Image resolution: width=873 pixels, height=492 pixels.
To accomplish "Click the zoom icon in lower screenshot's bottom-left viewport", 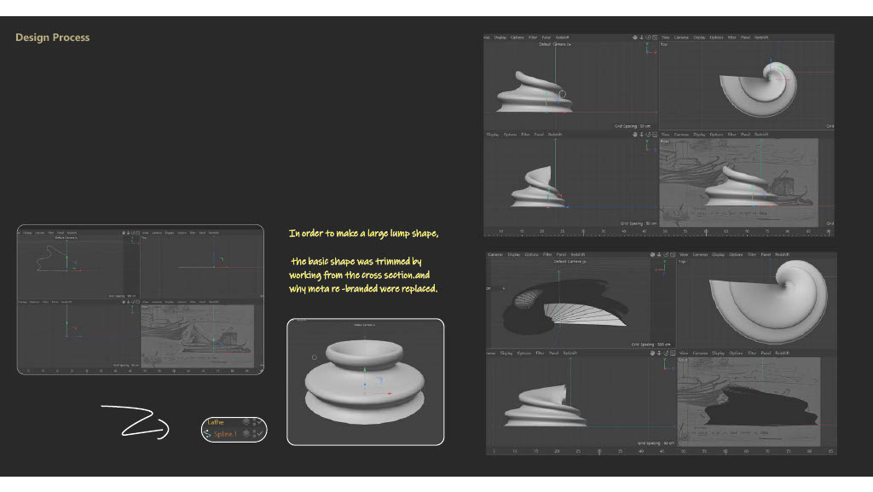I will click(659, 353).
